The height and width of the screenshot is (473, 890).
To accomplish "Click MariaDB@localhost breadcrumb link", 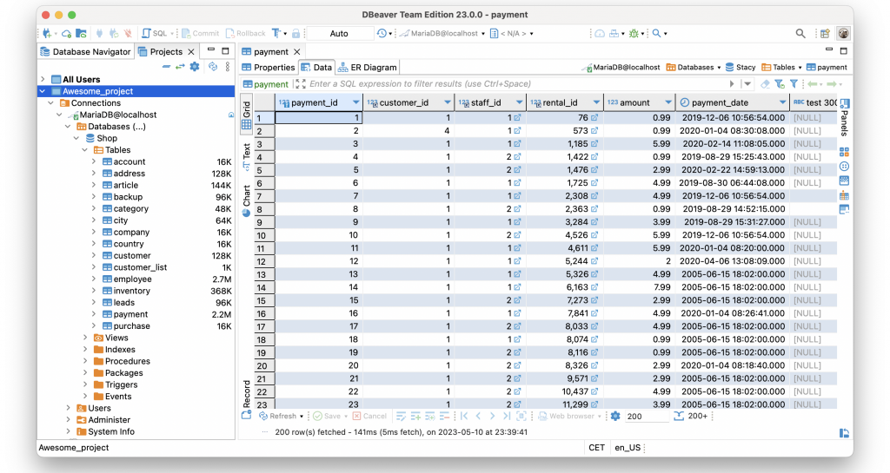I will click(621, 68).
